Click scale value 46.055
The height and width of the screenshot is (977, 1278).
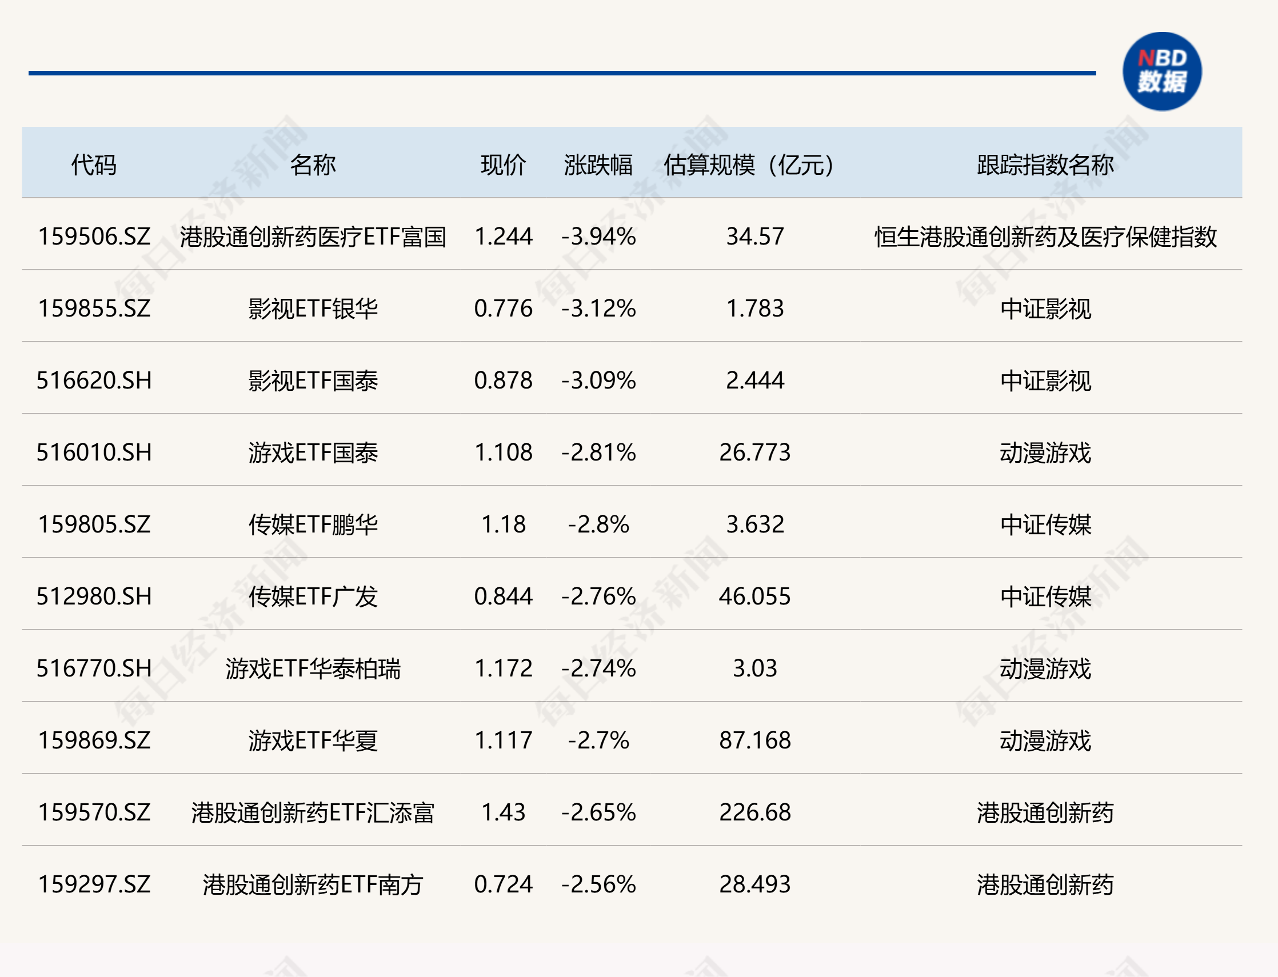point(754,597)
